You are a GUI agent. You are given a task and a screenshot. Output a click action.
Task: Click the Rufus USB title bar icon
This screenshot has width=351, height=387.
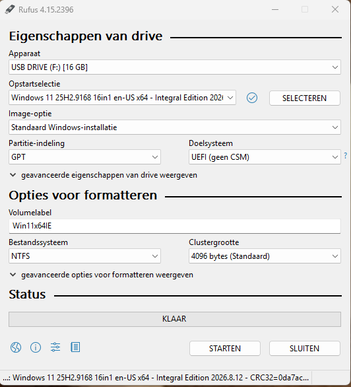point(10,10)
